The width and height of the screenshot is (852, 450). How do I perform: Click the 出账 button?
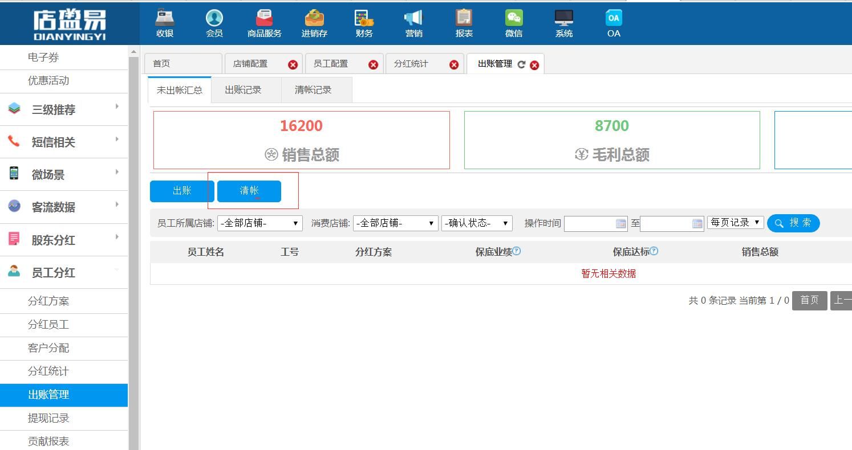[x=182, y=191]
